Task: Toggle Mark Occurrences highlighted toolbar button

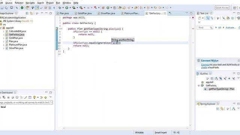Action: [37, 7]
